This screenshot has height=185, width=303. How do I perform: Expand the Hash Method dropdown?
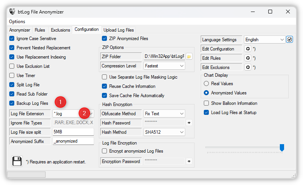[164, 132]
